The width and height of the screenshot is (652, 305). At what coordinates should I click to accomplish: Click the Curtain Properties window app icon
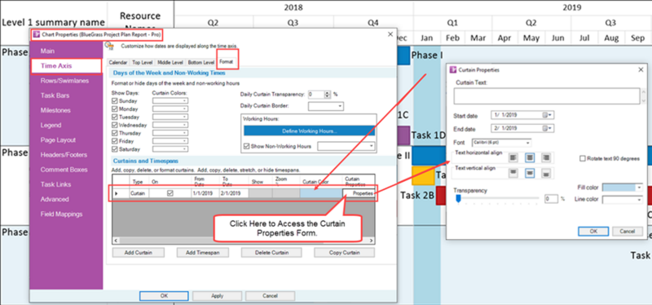click(x=452, y=70)
